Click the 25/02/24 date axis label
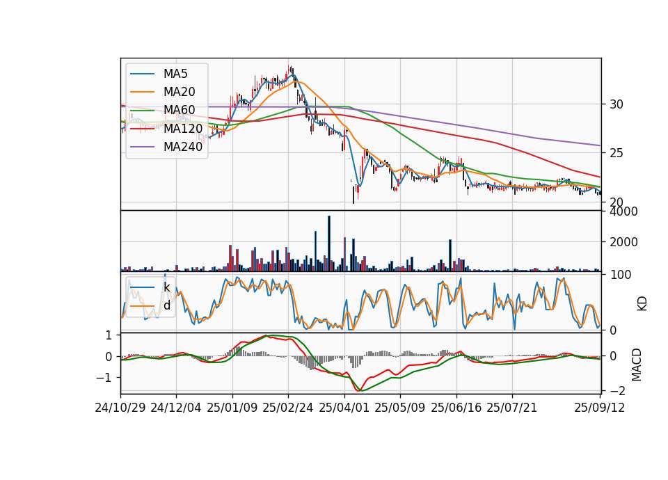Image resolution: width=668 pixels, height=480 pixels. coord(288,408)
